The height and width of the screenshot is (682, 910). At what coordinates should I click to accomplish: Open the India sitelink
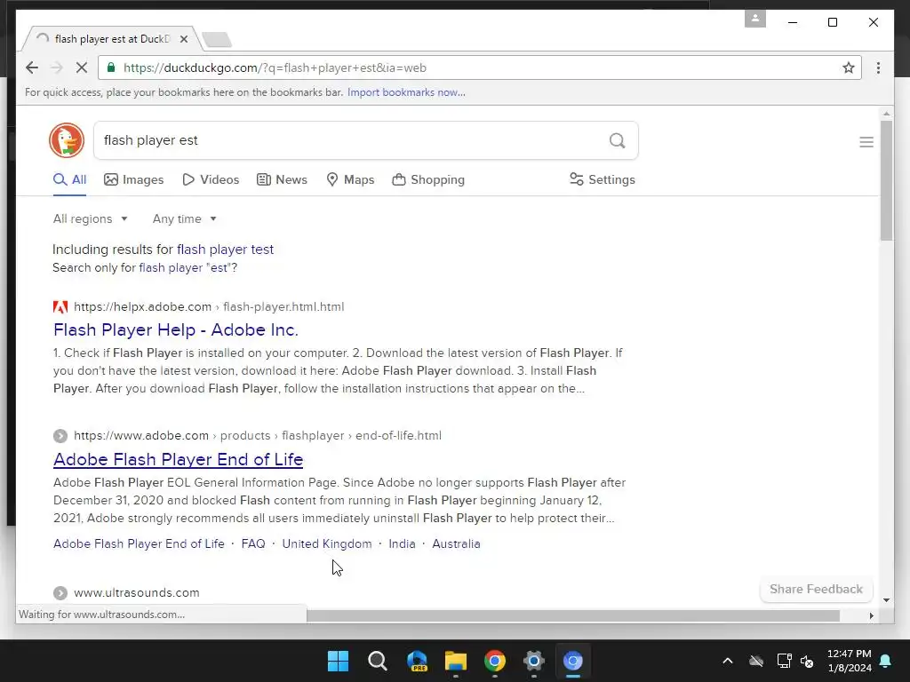(402, 544)
